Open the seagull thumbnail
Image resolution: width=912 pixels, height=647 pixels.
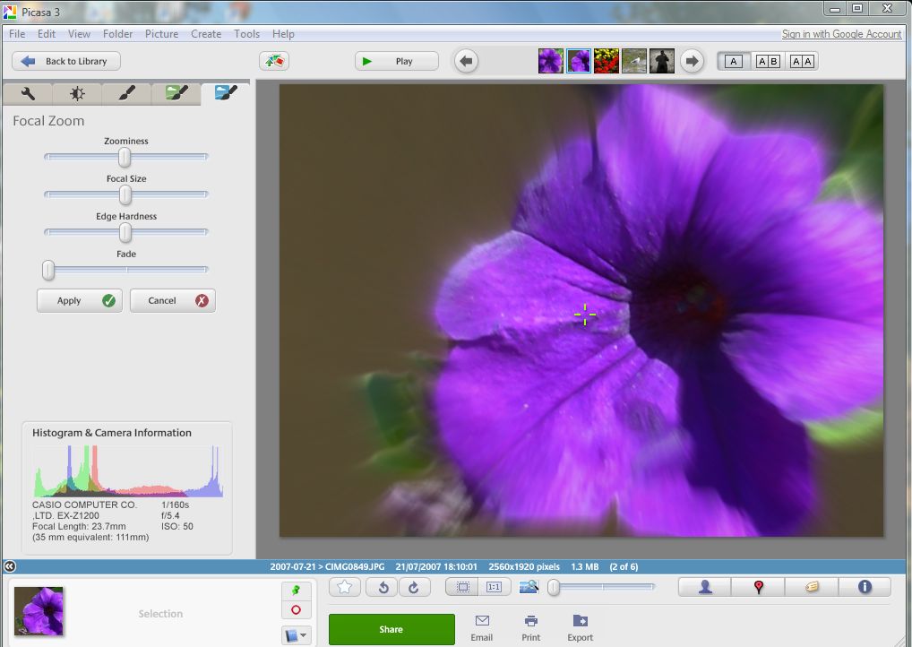(x=634, y=61)
